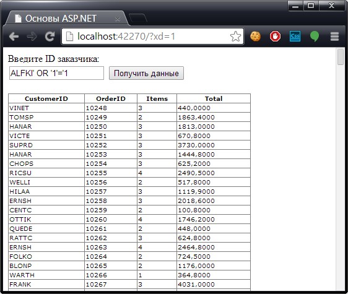The image size is (348, 294).
Task: Select the VINET customer cell
Action: (46, 108)
